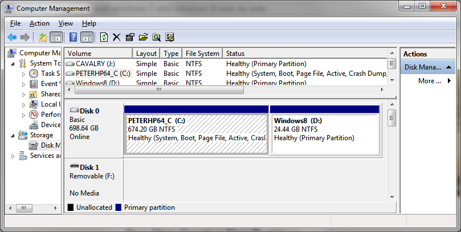Click the disk view vertical scrollbar thumb
Image resolution: width=461 pixels, height=232 pixels.
(391, 118)
